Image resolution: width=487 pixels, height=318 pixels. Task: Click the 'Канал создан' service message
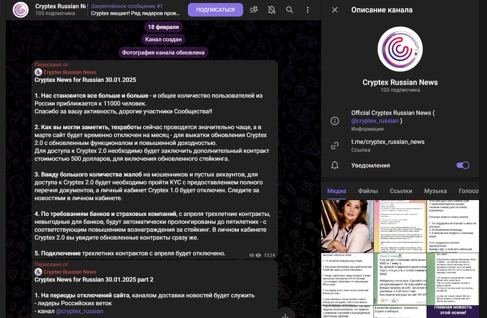pos(163,39)
